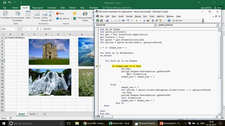Click the formula bar showing SHAPES
The width and height of the screenshot is (225, 126).
67,29
